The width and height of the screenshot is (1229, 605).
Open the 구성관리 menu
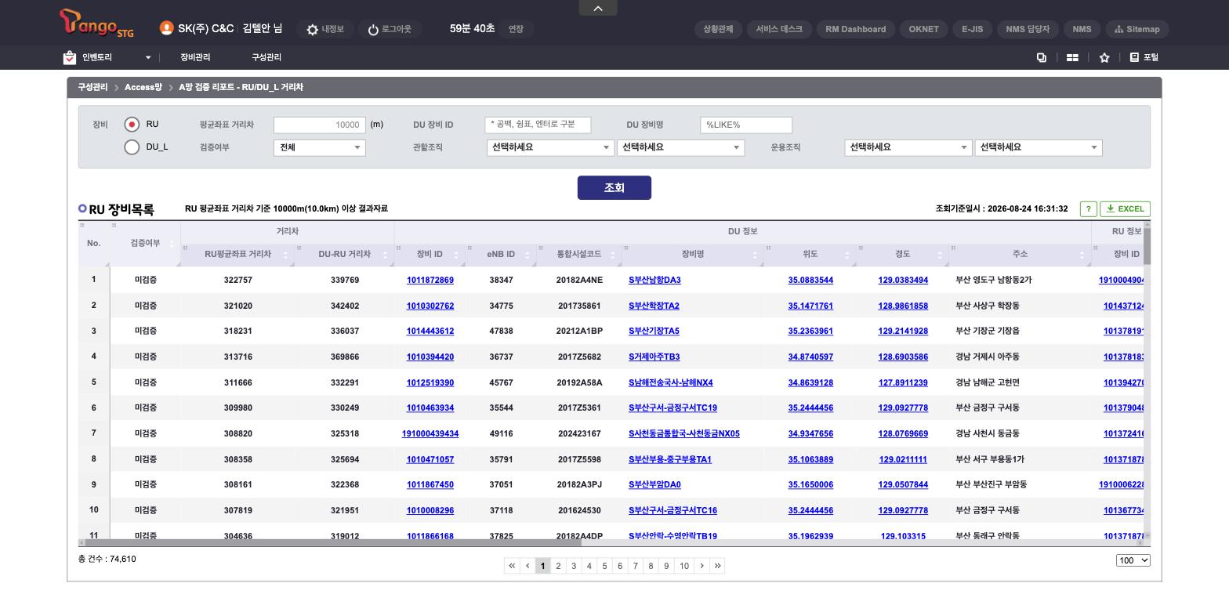(x=266, y=57)
